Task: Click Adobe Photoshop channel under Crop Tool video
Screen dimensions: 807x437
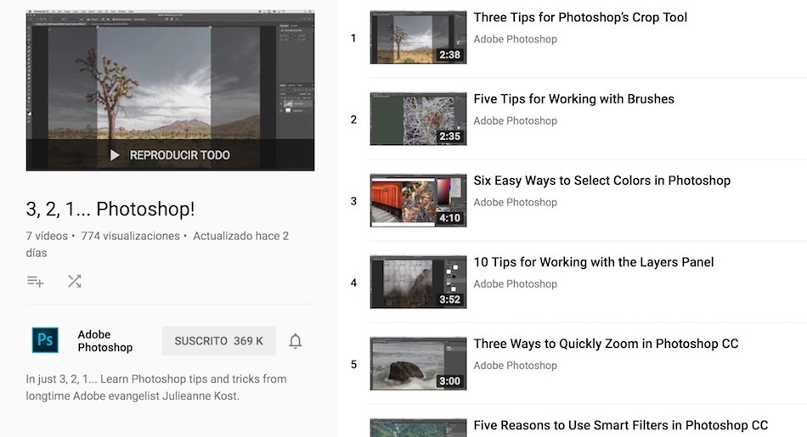Action: [x=515, y=39]
